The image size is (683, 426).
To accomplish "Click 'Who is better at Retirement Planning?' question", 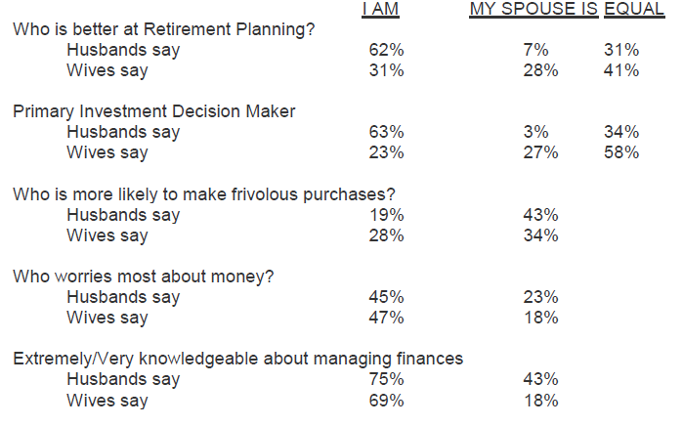I will tap(163, 28).
